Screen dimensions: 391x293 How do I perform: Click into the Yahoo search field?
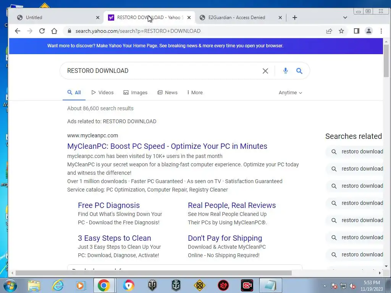click(x=162, y=71)
